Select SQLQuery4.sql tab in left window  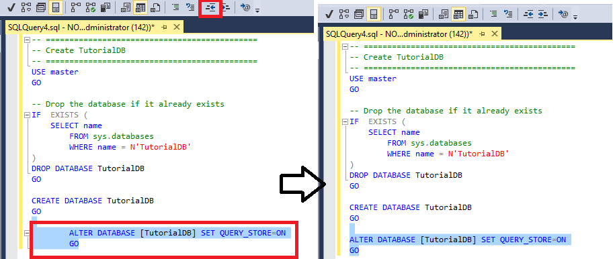(81, 27)
